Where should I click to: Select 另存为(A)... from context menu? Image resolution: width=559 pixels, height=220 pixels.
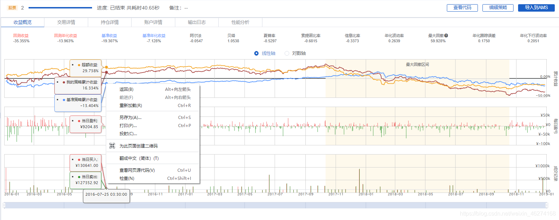[x=153, y=118]
